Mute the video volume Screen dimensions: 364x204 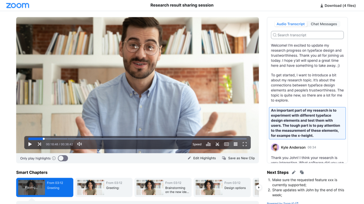(x=79, y=144)
